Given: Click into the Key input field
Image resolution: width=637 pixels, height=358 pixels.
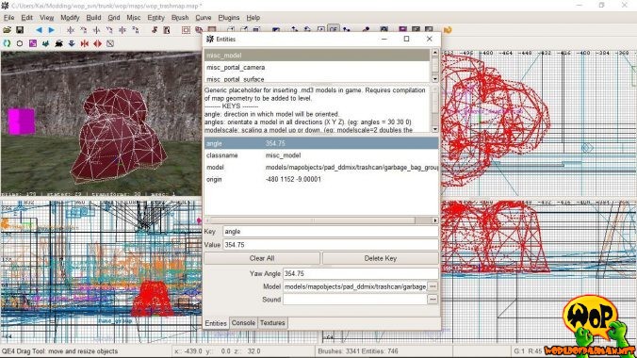Looking at the screenshot, I should [331, 231].
